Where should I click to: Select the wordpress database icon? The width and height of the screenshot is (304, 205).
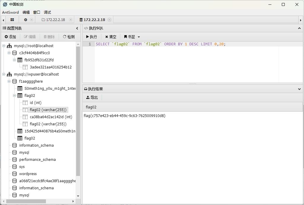coord(15,174)
